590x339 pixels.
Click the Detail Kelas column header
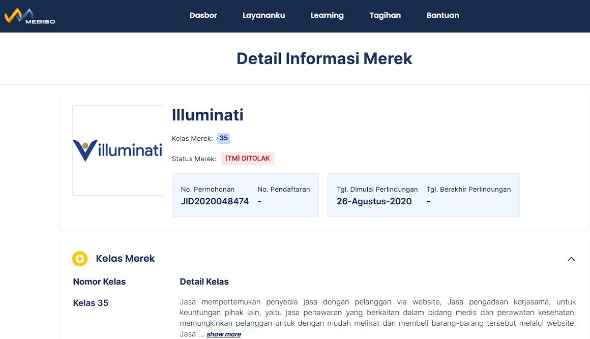point(204,282)
